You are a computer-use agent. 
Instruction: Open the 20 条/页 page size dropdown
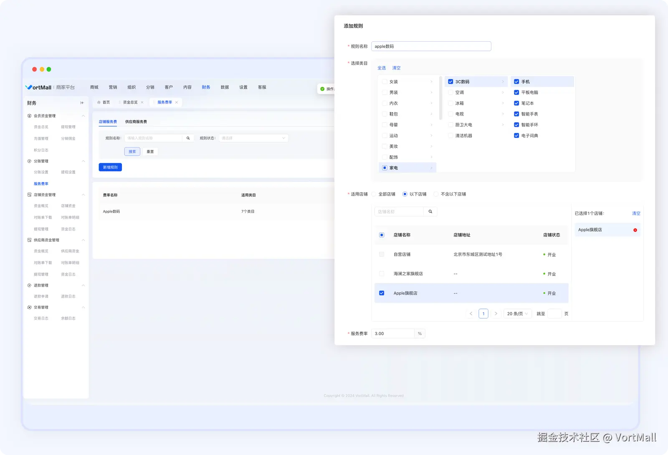click(518, 313)
